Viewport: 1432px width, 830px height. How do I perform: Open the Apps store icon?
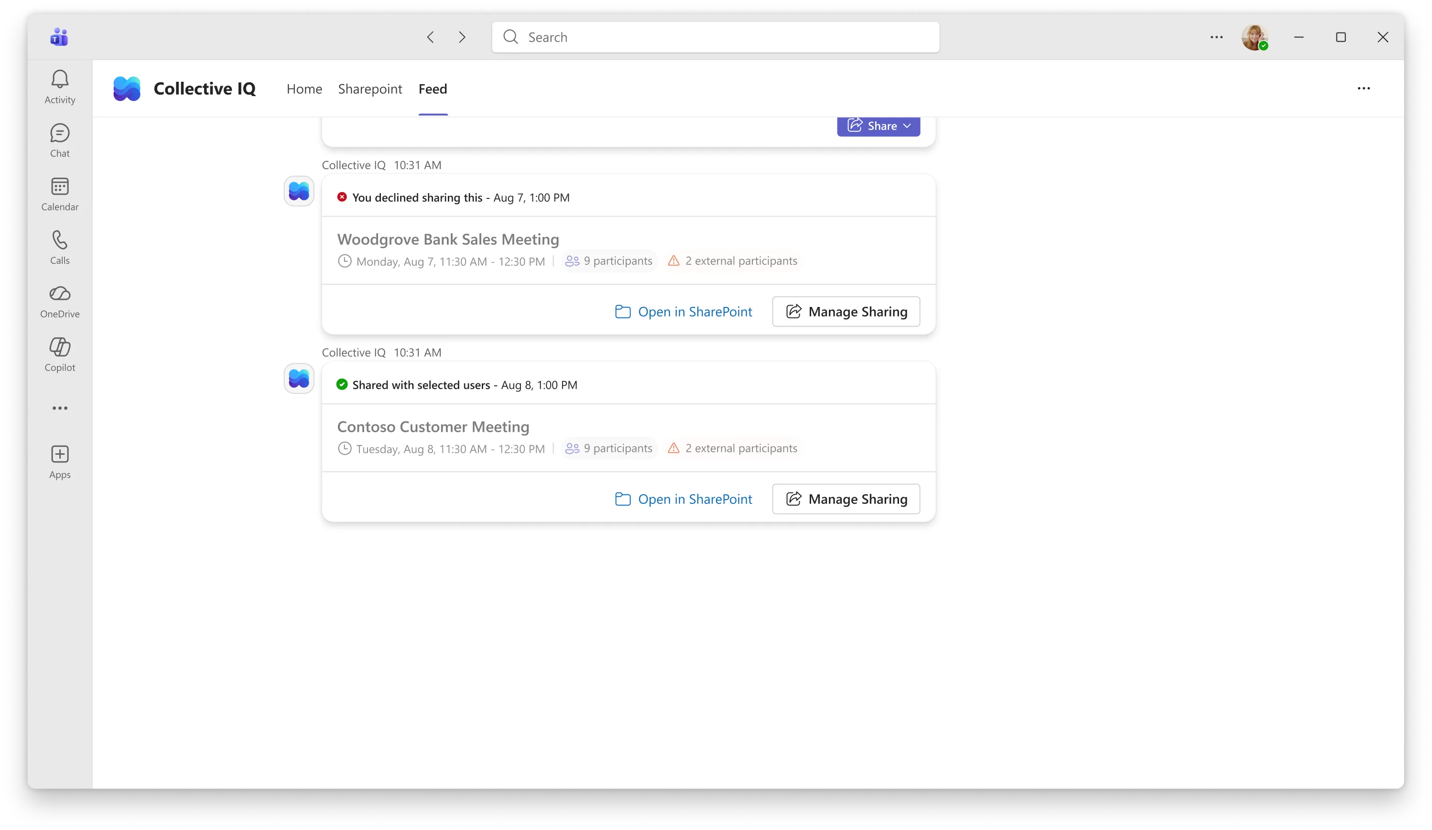60,462
